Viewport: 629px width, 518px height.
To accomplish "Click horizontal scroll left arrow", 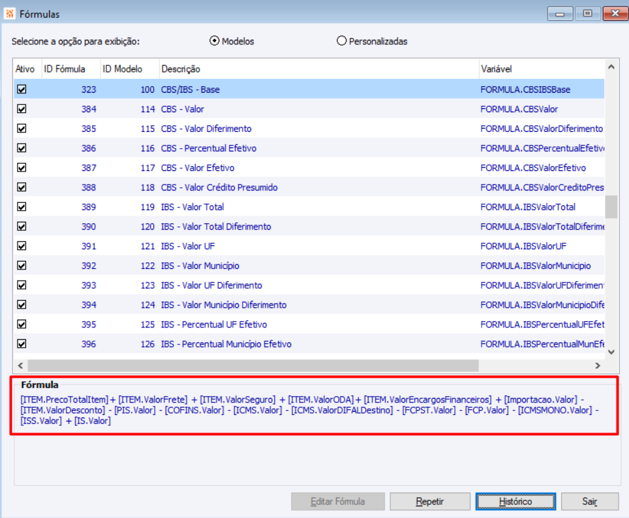I will [x=20, y=365].
